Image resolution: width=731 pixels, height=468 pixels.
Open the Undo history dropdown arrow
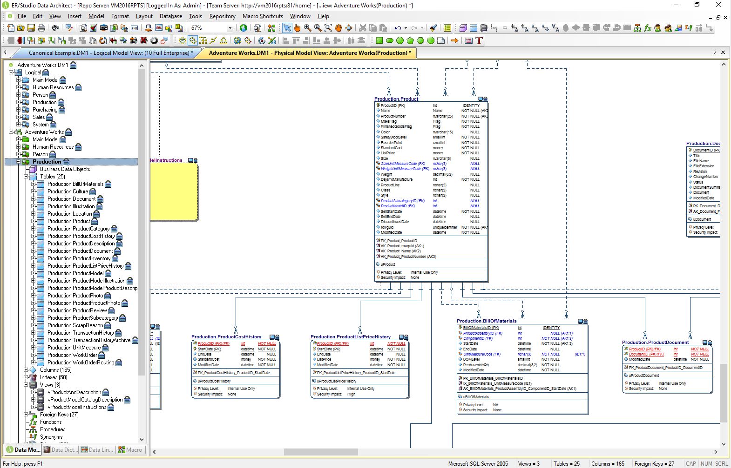[406, 28]
